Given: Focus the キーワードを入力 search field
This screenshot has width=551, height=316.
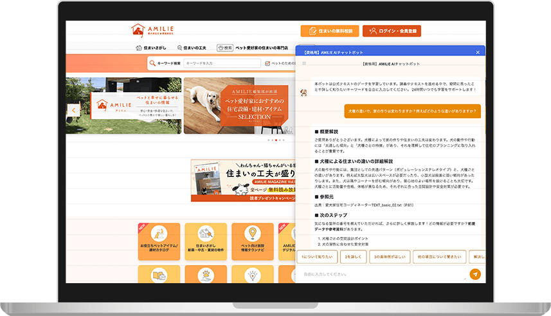Looking at the screenshot, I should [222, 63].
